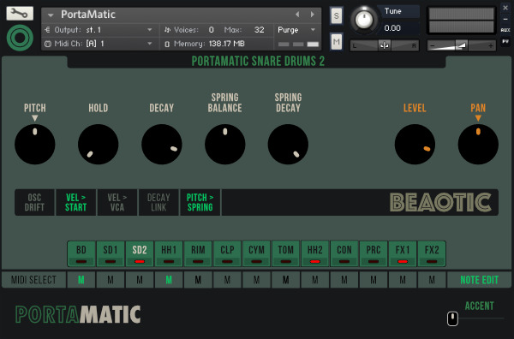This screenshot has height=339, width=514.
Task: Click the pan center icon in header
Action: (x=384, y=45)
